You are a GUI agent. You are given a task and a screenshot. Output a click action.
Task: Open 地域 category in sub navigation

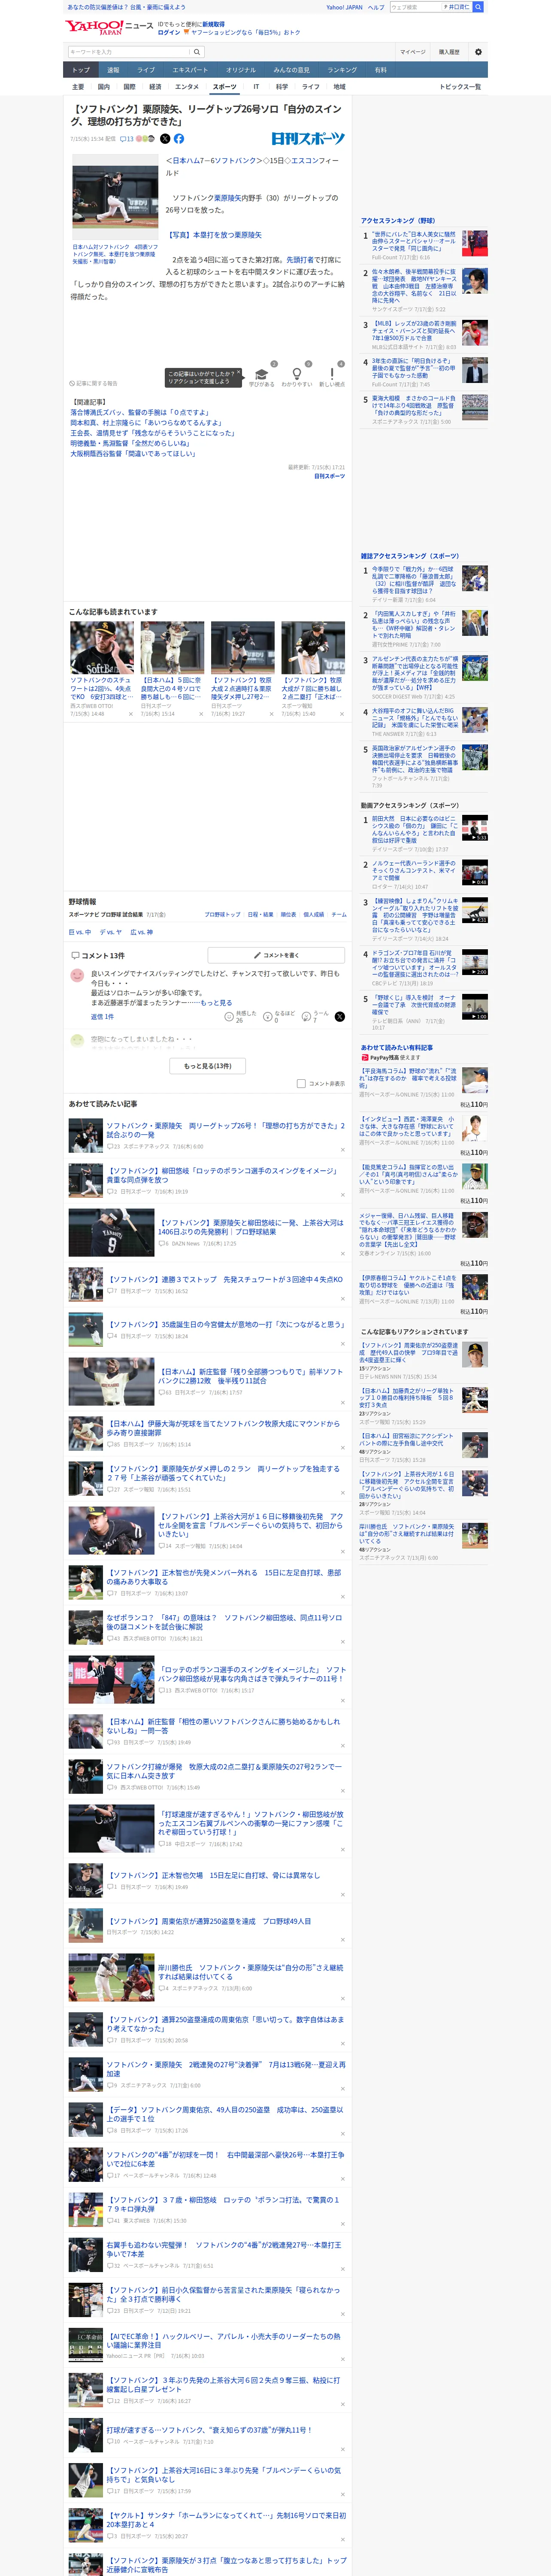339,87
